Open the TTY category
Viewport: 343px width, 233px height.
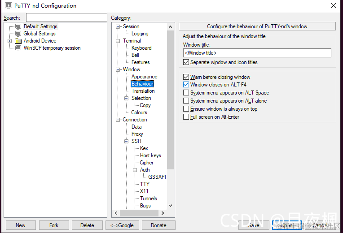(x=145, y=184)
